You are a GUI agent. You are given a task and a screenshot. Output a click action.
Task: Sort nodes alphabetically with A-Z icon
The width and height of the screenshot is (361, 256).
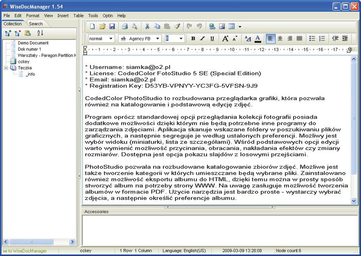tap(40, 33)
